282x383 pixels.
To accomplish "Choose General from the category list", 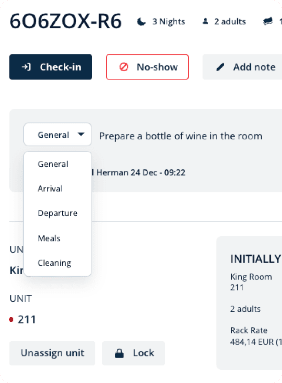I will [53, 164].
